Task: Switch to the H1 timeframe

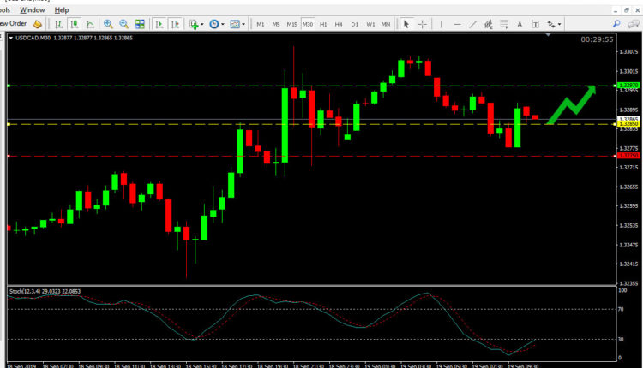Action: click(x=323, y=24)
